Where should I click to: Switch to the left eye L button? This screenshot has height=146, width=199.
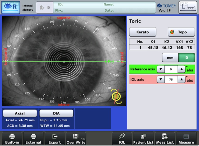188,7
